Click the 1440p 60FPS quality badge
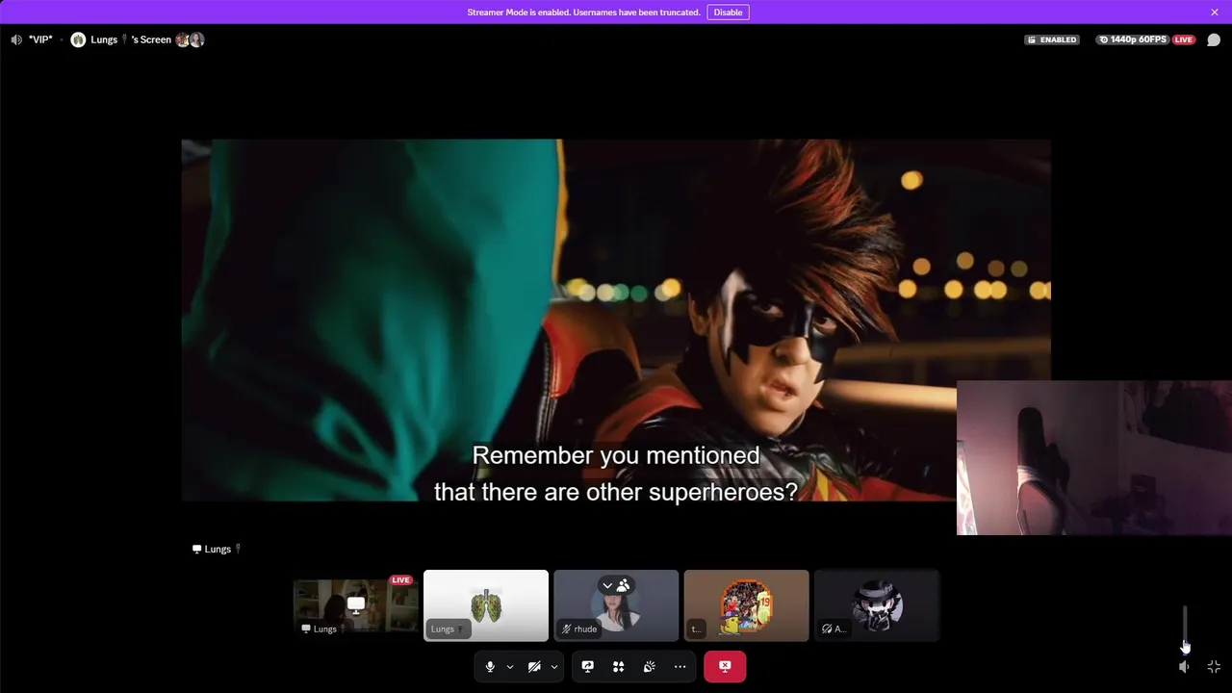The height and width of the screenshot is (693, 1232). click(1133, 39)
